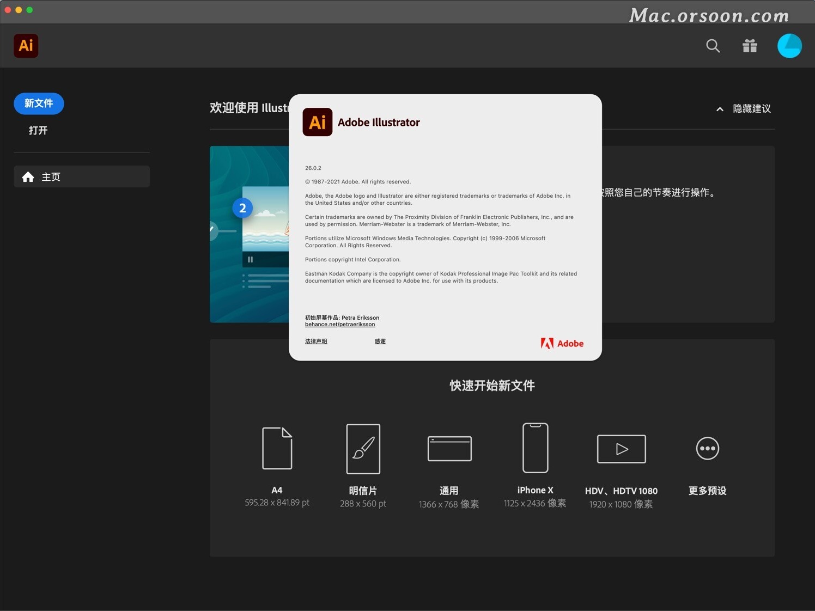815x611 pixels.
Task: Collapse suggestions using the 隐藏建议 chevron
Action: click(719, 109)
